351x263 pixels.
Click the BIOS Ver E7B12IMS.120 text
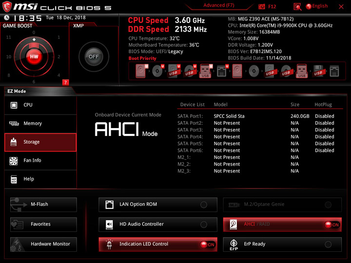pos(255,52)
